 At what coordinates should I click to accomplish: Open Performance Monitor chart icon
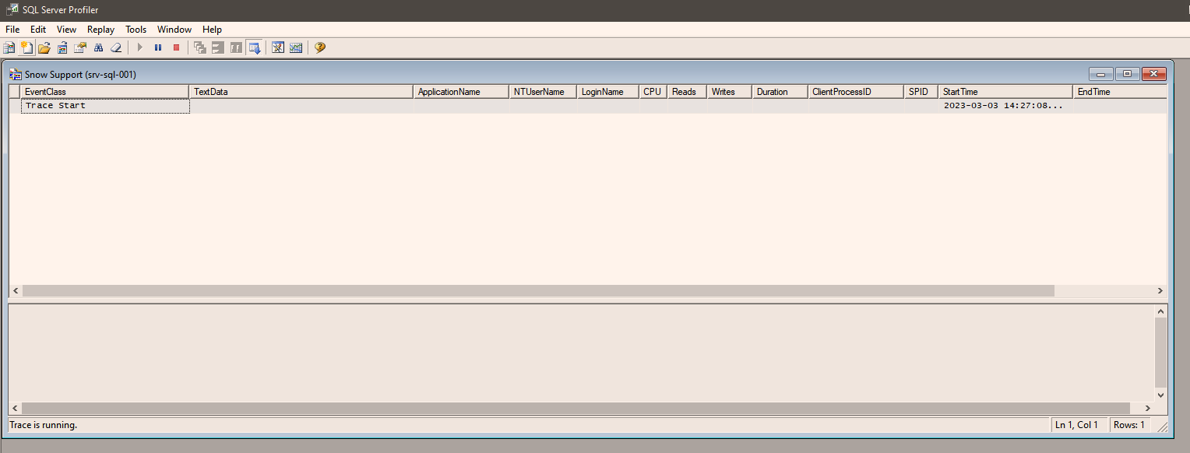(296, 47)
